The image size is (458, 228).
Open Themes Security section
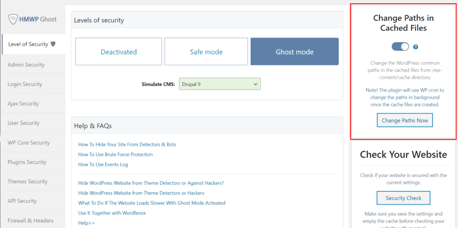click(x=33, y=182)
